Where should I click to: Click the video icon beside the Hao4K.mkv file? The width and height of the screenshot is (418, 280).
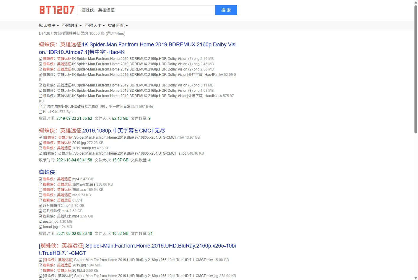40,75
